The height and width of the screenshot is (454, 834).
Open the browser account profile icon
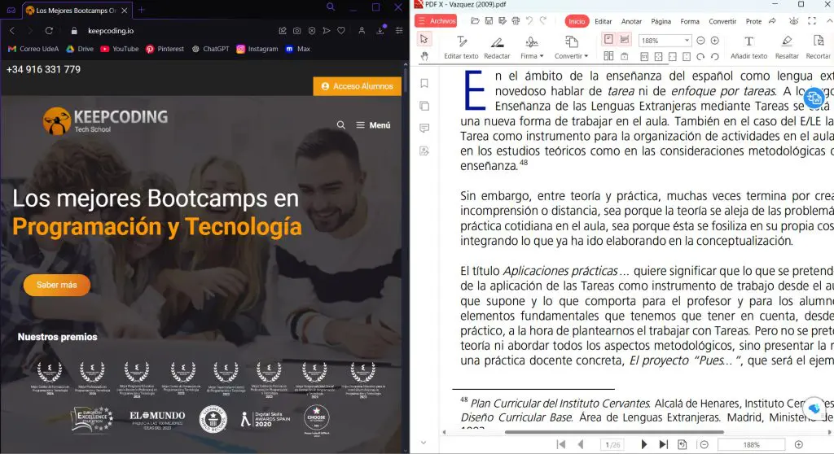[362, 31]
